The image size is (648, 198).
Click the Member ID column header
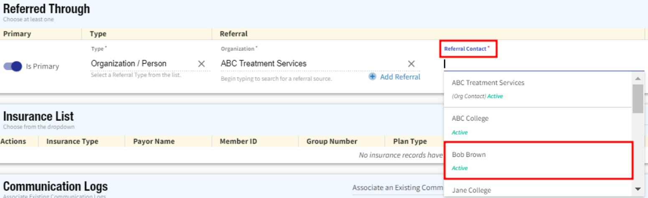pos(238,141)
